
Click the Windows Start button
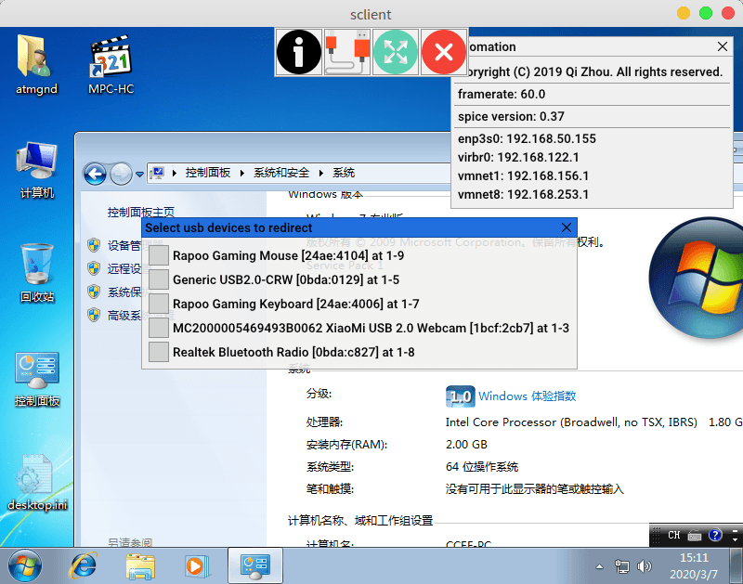tap(25, 565)
